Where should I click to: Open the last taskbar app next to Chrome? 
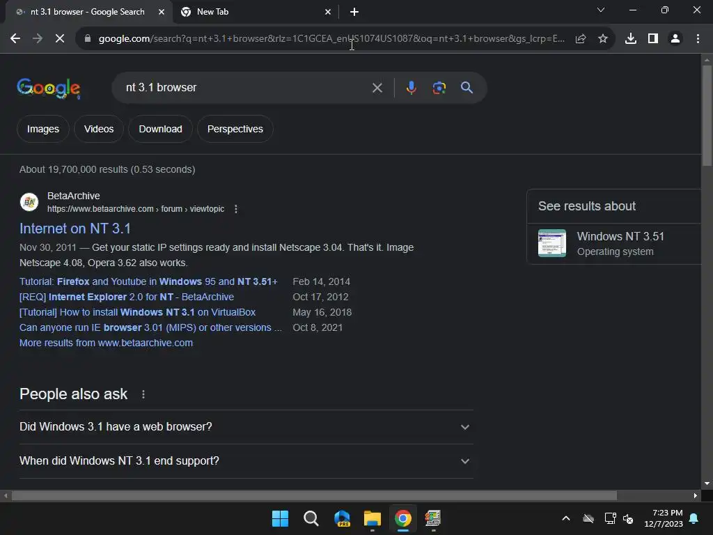(x=433, y=518)
